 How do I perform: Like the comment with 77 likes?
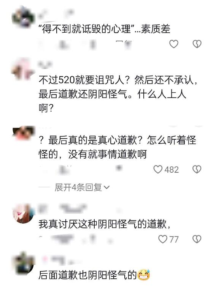coord(163,239)
